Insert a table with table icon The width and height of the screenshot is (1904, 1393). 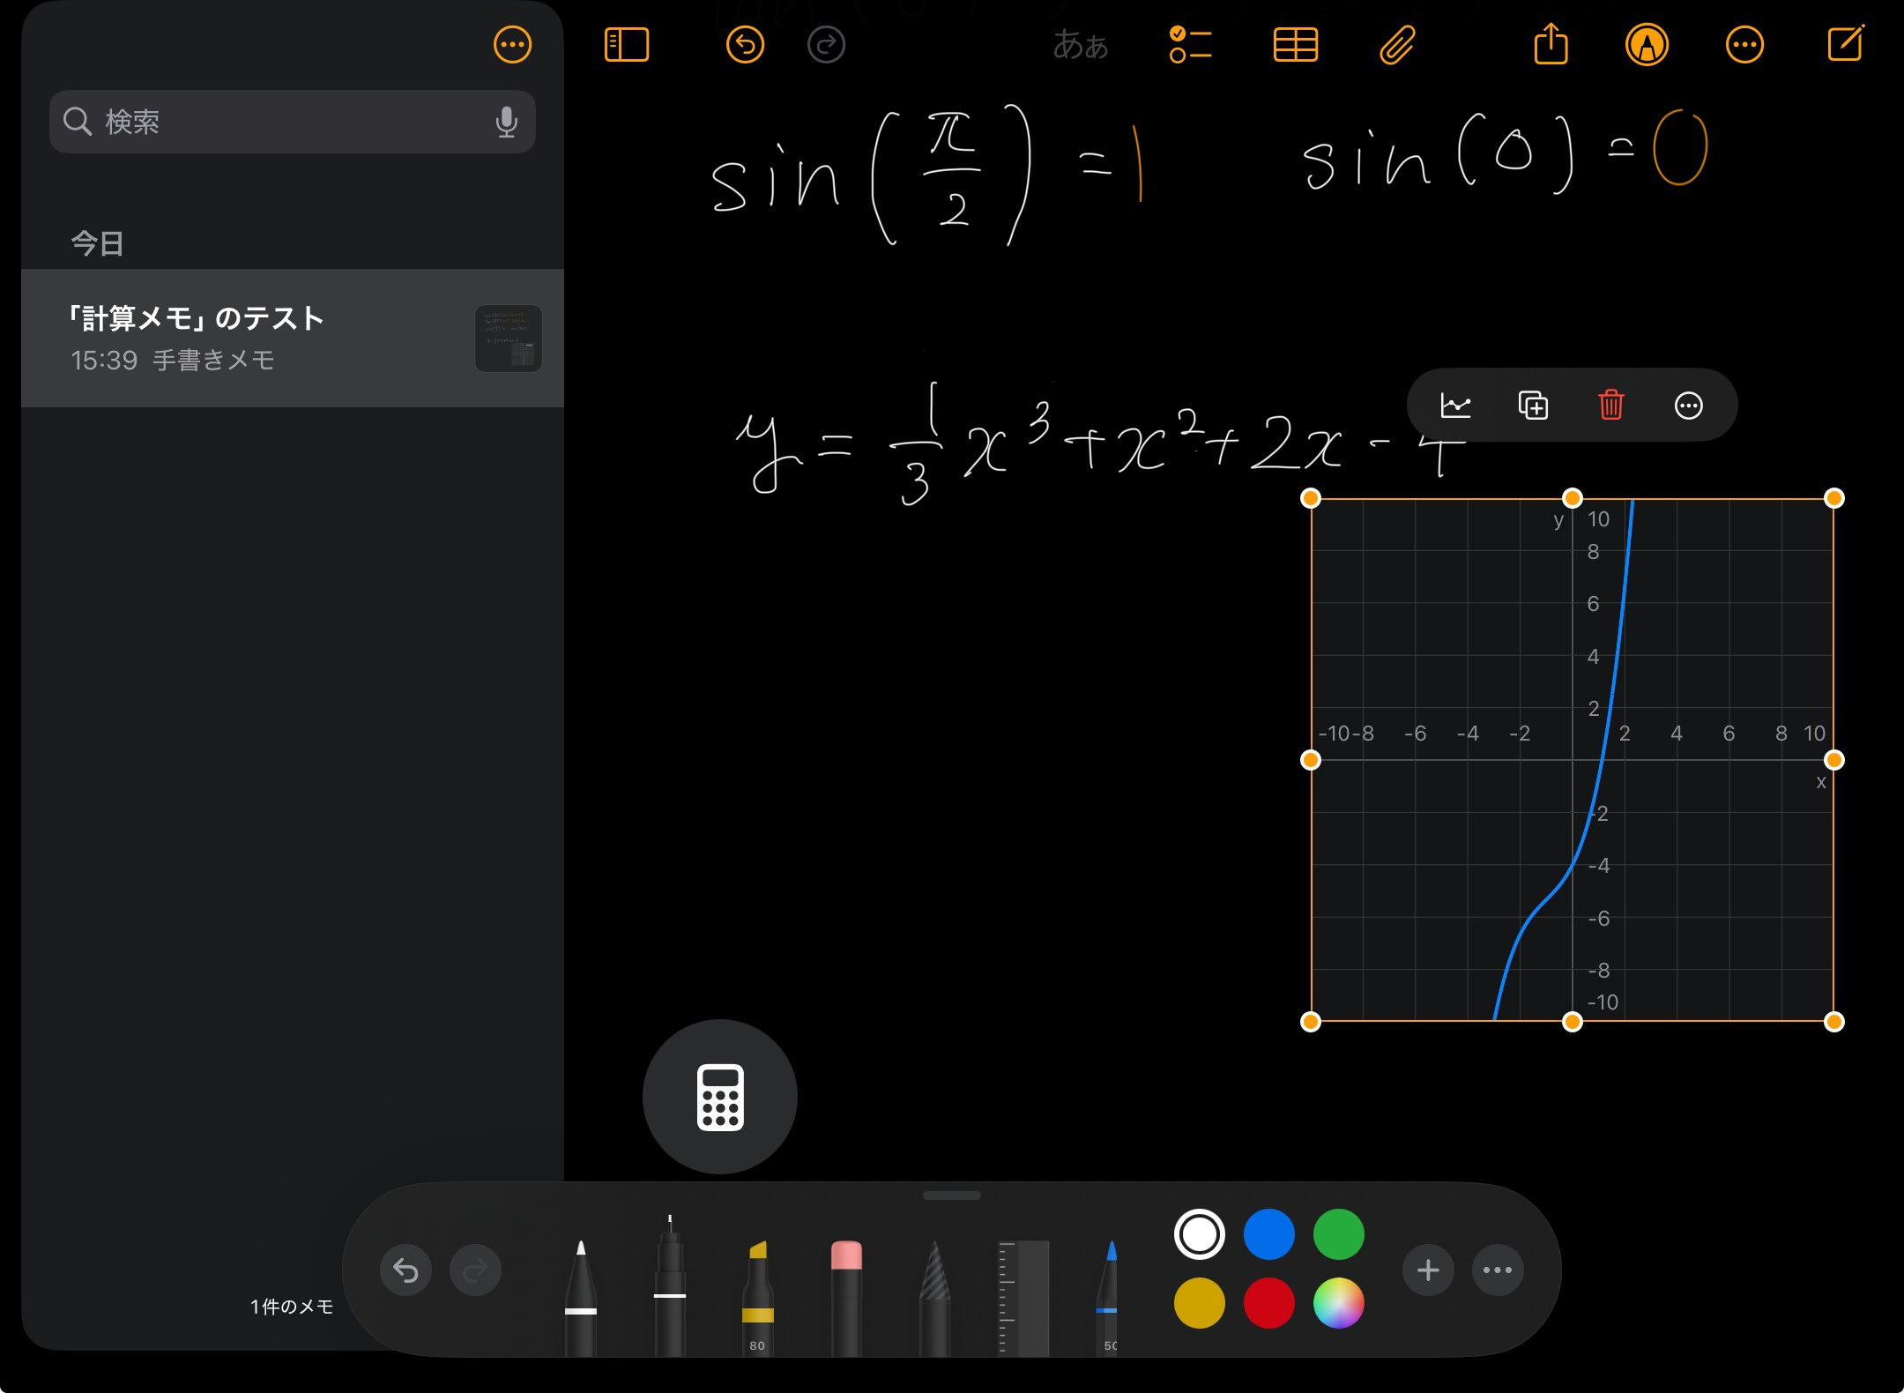(1295, 45)
